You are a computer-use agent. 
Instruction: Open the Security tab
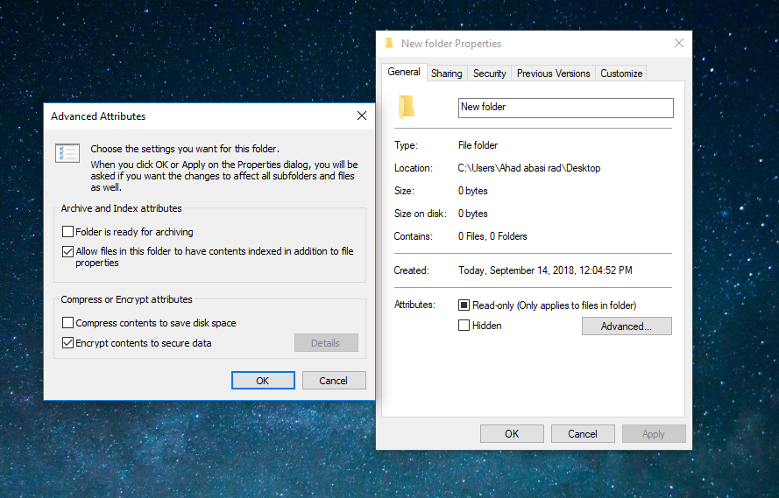pos(489,74)
